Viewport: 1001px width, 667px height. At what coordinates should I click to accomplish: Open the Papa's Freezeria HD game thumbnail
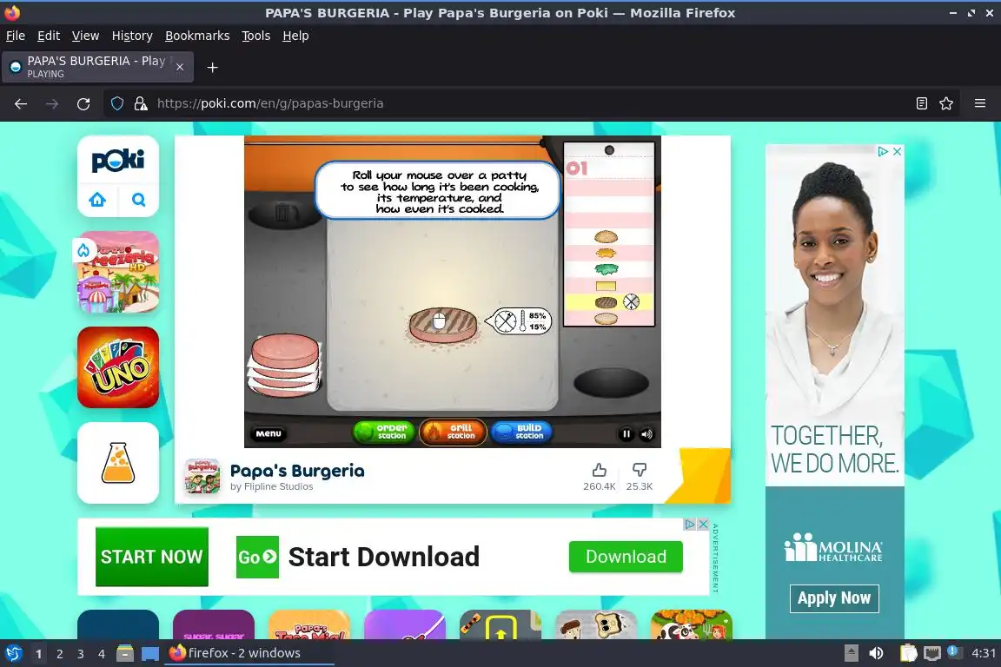coord(118,272)
